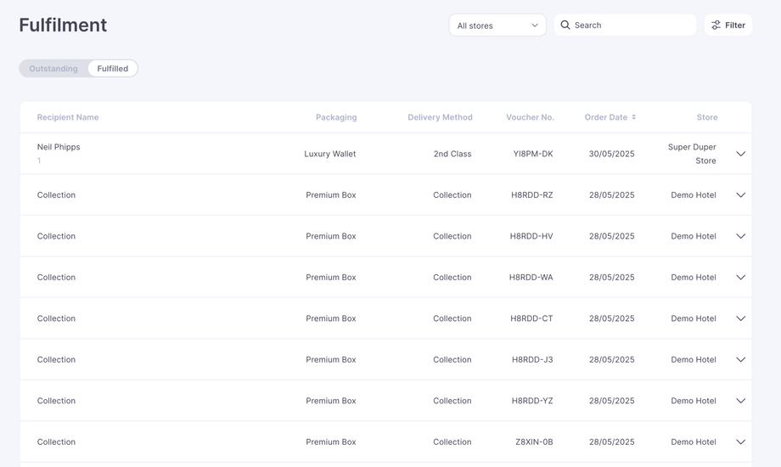Click the Packaging column header
The height and width of the screenshot is (467, 781).
tap(336, 117)
